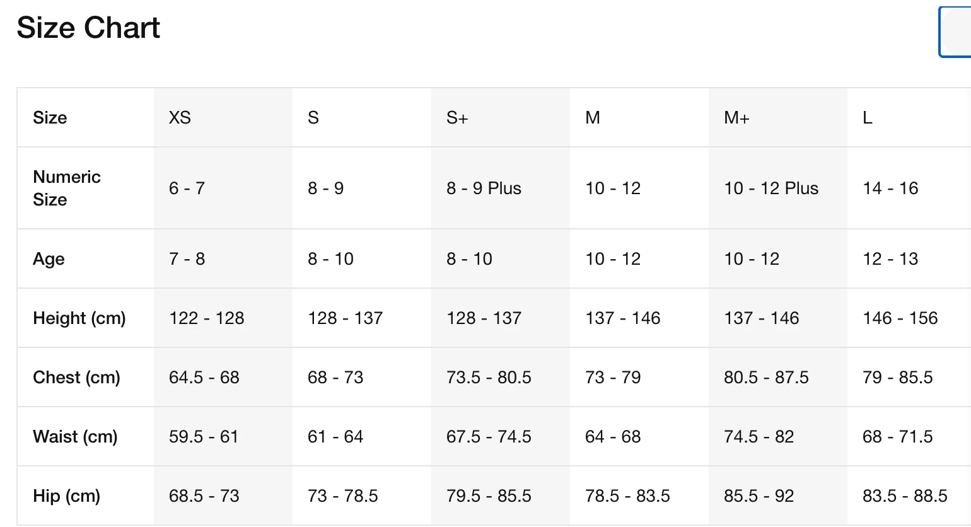Select waist measurement 74.5 - 82

click(x=759, y=437)
